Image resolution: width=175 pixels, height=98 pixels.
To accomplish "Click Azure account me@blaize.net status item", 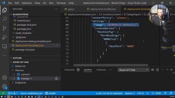I will (31, 93).
